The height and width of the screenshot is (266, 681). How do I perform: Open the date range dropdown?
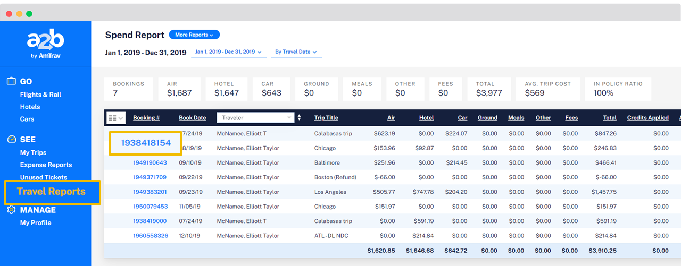(x=228, y=52)
